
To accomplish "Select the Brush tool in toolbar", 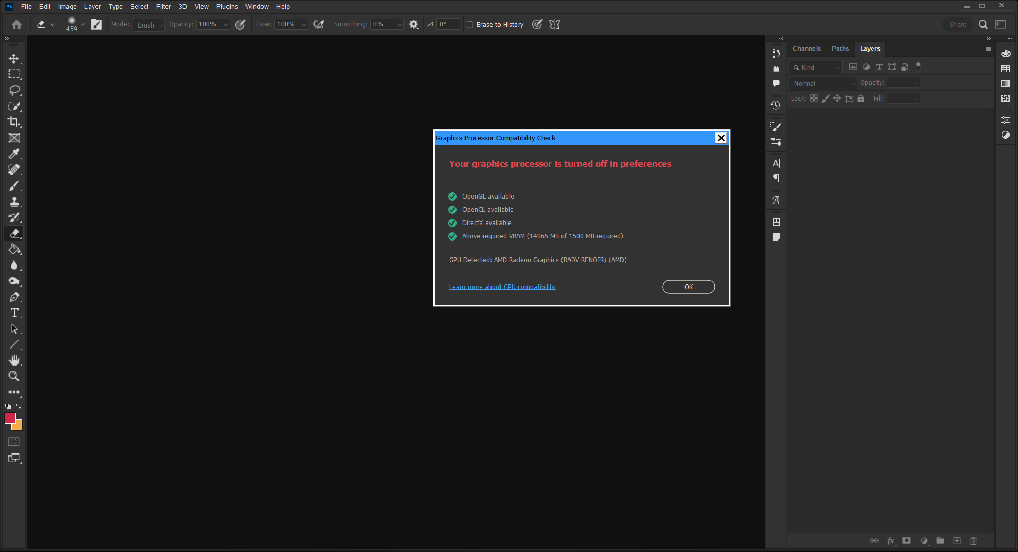I will [14, 185].
